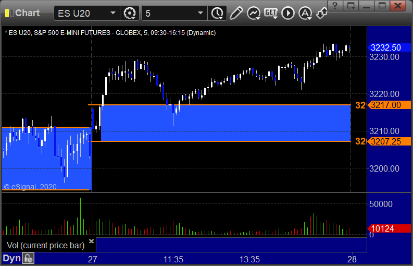Open the symbol settings gear icon
The image size is (413, 266).
130,13
